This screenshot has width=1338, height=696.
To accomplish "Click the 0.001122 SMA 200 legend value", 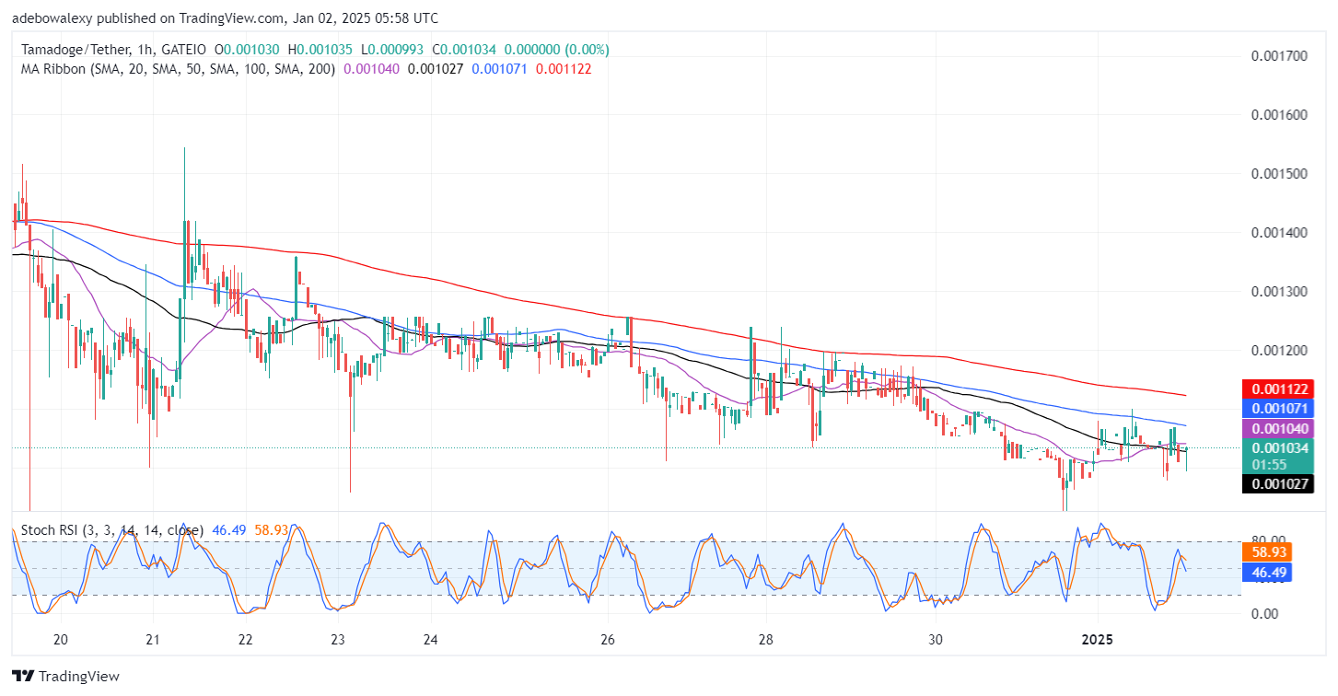I will pyautogui.click(x=564, y=68).
